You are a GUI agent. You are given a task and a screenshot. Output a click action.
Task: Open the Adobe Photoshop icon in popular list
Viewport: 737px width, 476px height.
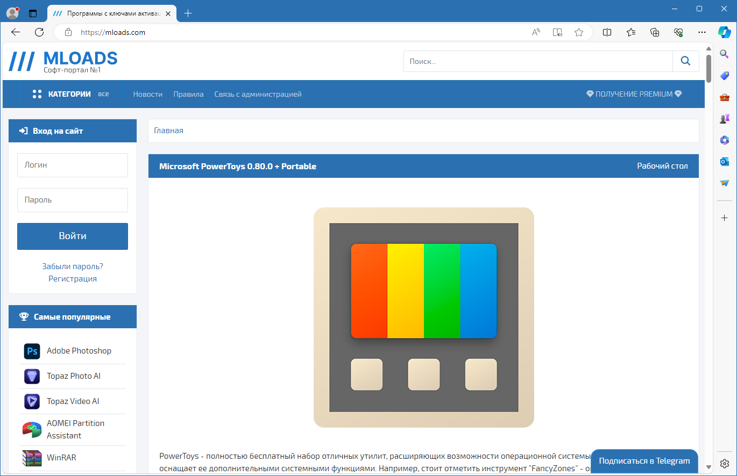(32, 351)
